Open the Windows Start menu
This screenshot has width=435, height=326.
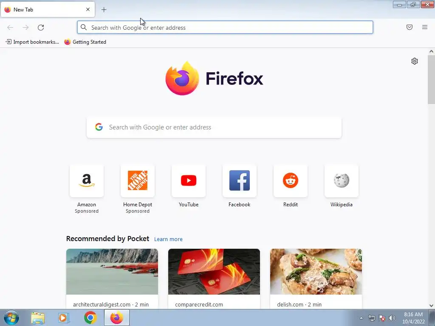[x=11, y=318]
